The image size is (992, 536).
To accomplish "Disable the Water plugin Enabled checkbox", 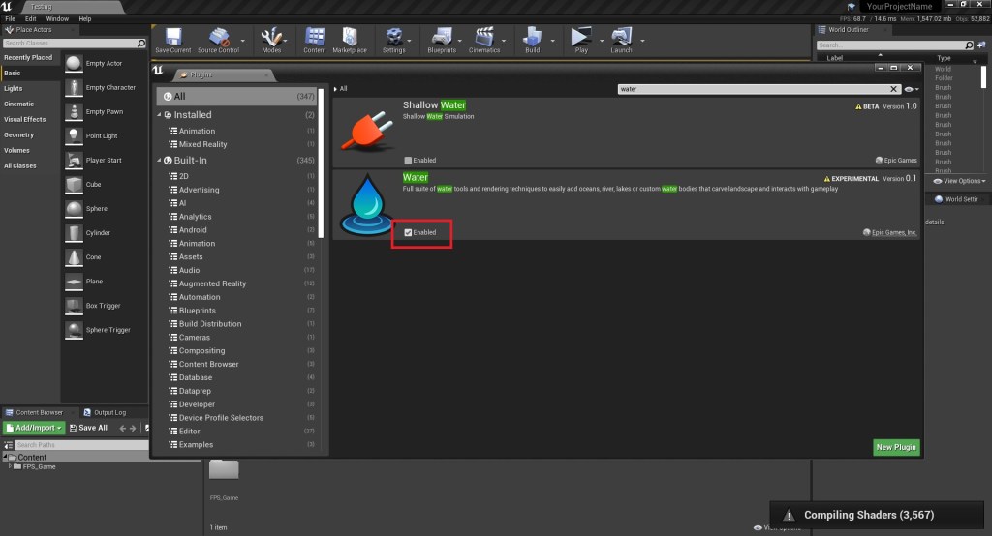I will click(x=409, y=232).
